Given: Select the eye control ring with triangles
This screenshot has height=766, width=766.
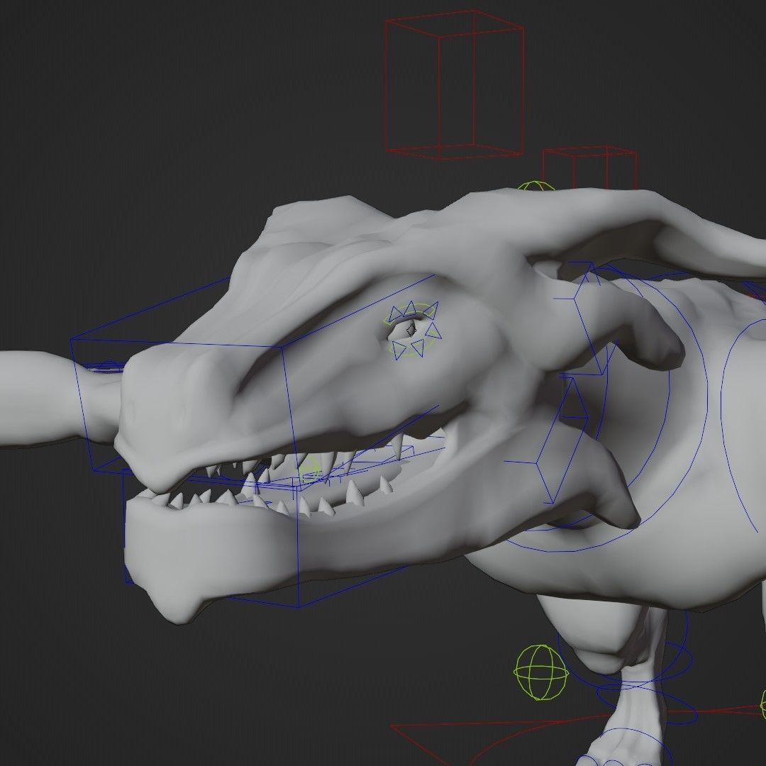Looking at the screenshot, I should (413, 330).
